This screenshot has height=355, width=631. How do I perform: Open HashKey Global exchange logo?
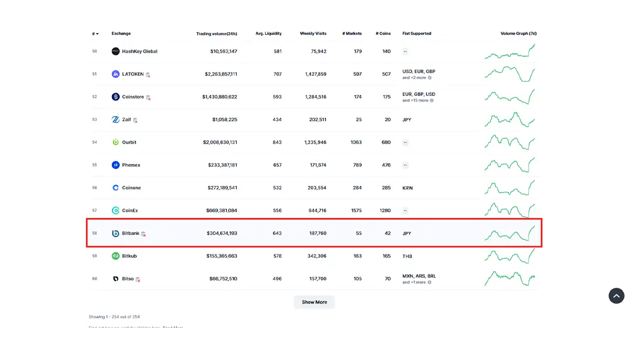tap(116, 52)
